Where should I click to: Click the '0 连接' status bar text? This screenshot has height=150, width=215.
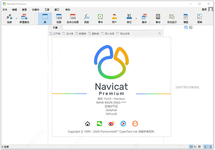[x=5, y=147]
